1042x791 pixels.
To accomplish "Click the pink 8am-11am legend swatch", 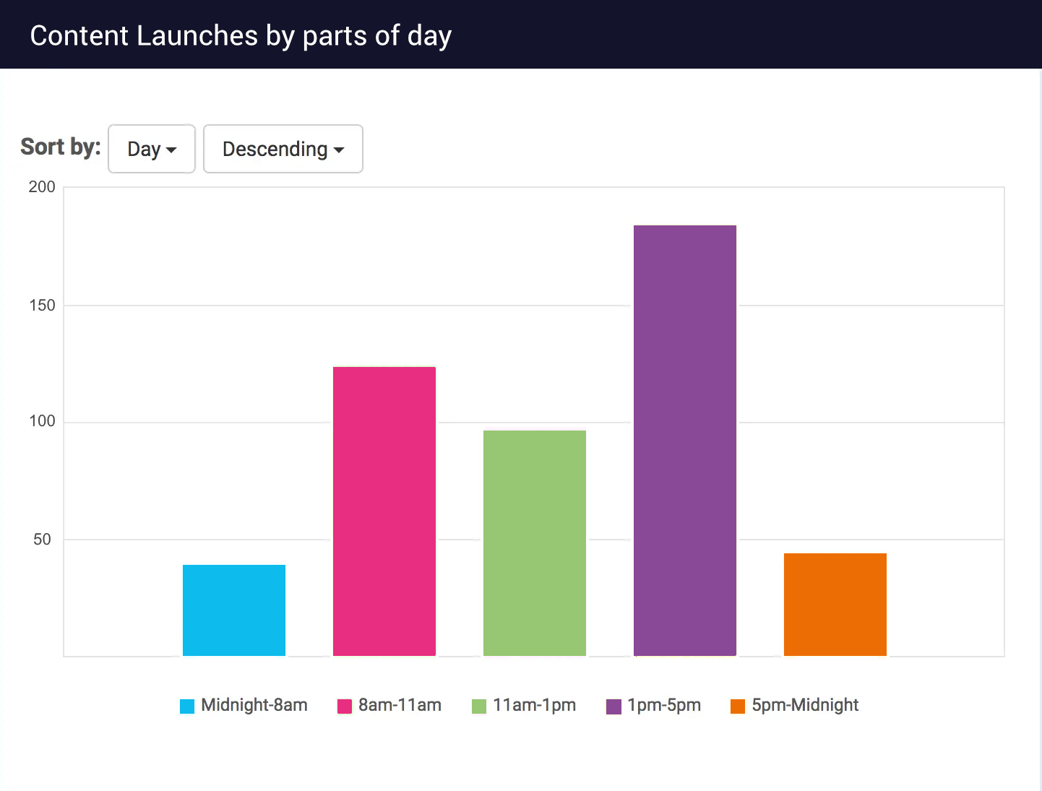I will (x=343, y=706).
